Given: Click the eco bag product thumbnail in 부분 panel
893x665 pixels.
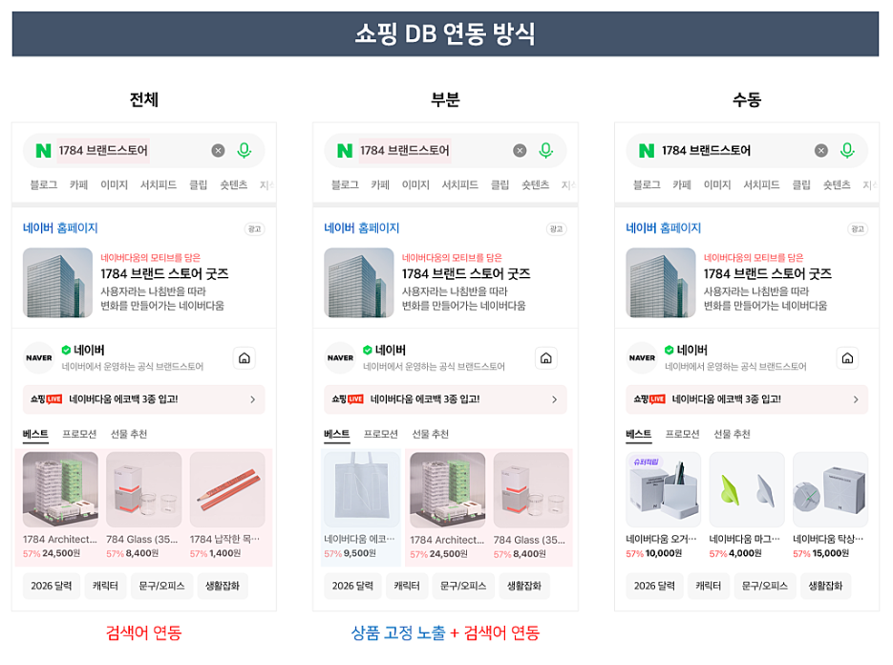Looking at the screenshot, I should (362, 490).
